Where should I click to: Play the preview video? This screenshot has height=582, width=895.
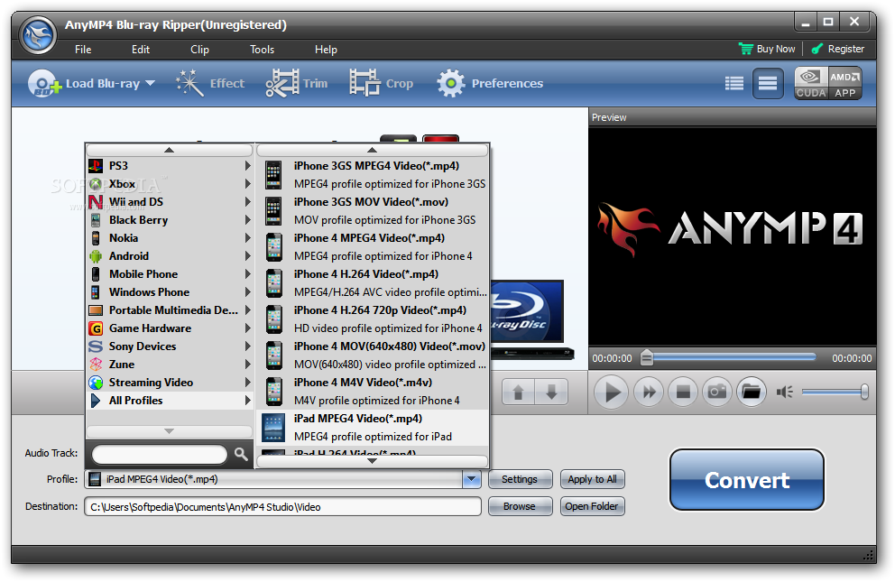(x=612, y=392)
